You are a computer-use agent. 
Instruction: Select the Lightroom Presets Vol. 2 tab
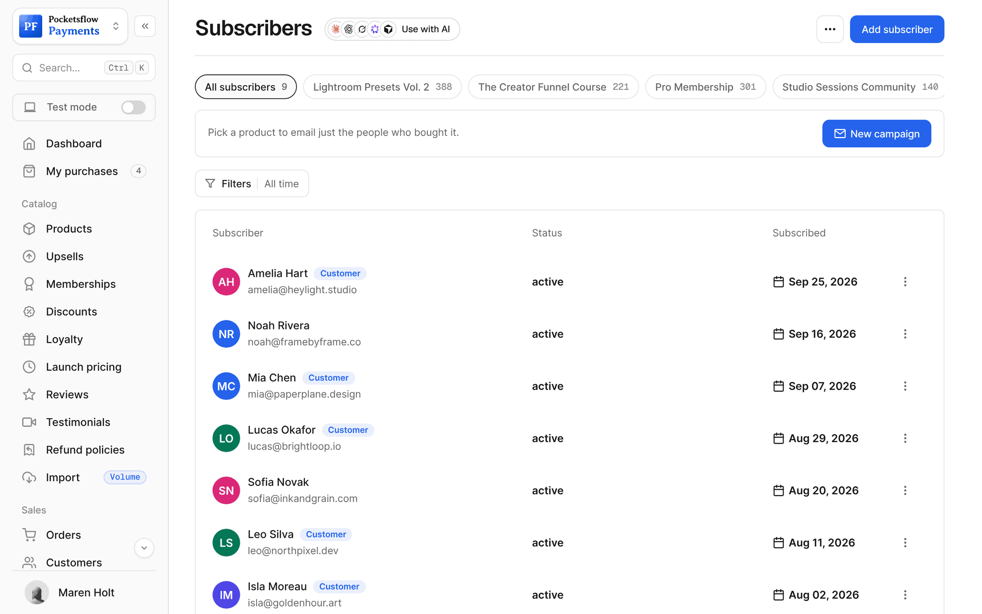pyautogui.click(x=382, y=87)
